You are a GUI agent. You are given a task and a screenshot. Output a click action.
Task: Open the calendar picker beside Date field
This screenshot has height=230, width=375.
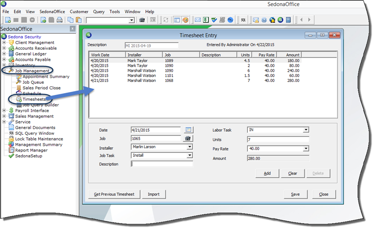click(188, 130)
